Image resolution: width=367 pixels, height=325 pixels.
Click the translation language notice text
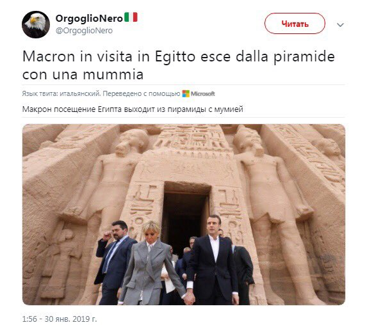[x=101, y=94]
